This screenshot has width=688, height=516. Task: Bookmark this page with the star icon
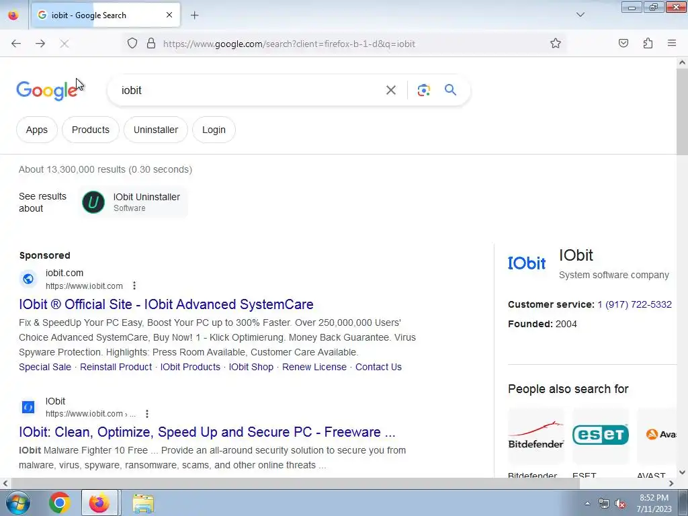pos(556,44)
